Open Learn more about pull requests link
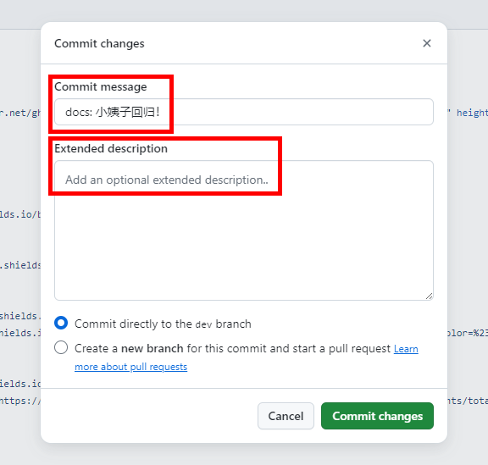Image resolution: width=488 pixels, height=465 pixels. (247, 357)
